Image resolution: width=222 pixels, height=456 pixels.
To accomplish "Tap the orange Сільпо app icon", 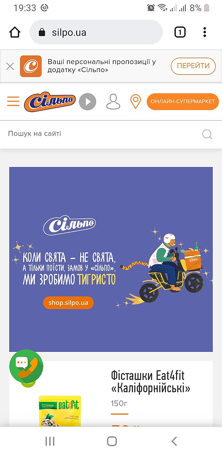I will point(31,66).
